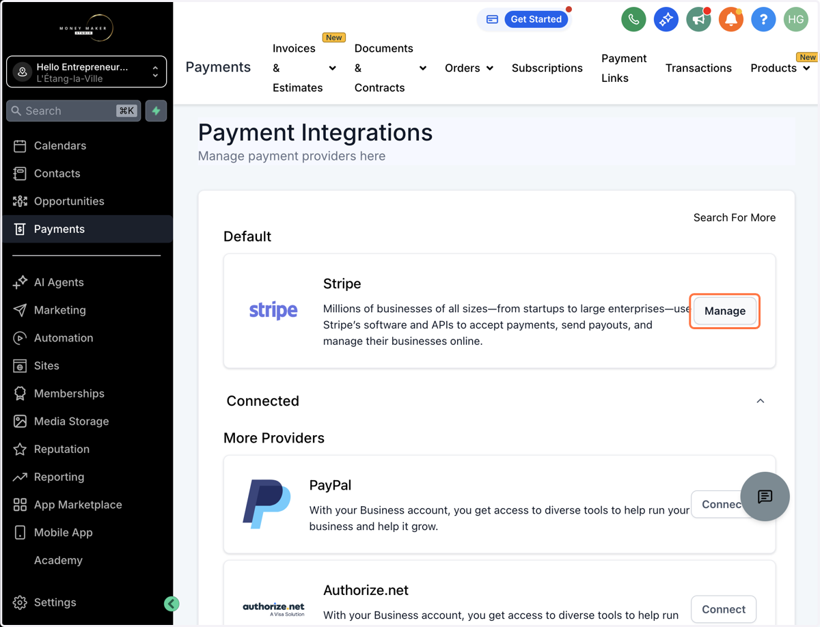Viewport: 820px width, 627px height.
Task: Click the Search For More link
Action: tap(735, 217)
